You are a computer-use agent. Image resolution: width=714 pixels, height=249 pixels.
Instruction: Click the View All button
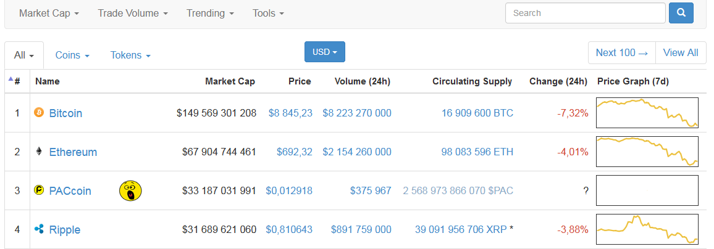coord(681,53)
